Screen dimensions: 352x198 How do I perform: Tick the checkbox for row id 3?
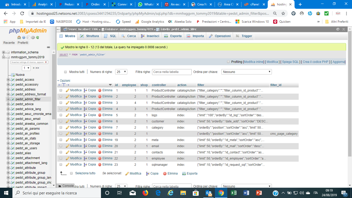(x=61, y=103)
